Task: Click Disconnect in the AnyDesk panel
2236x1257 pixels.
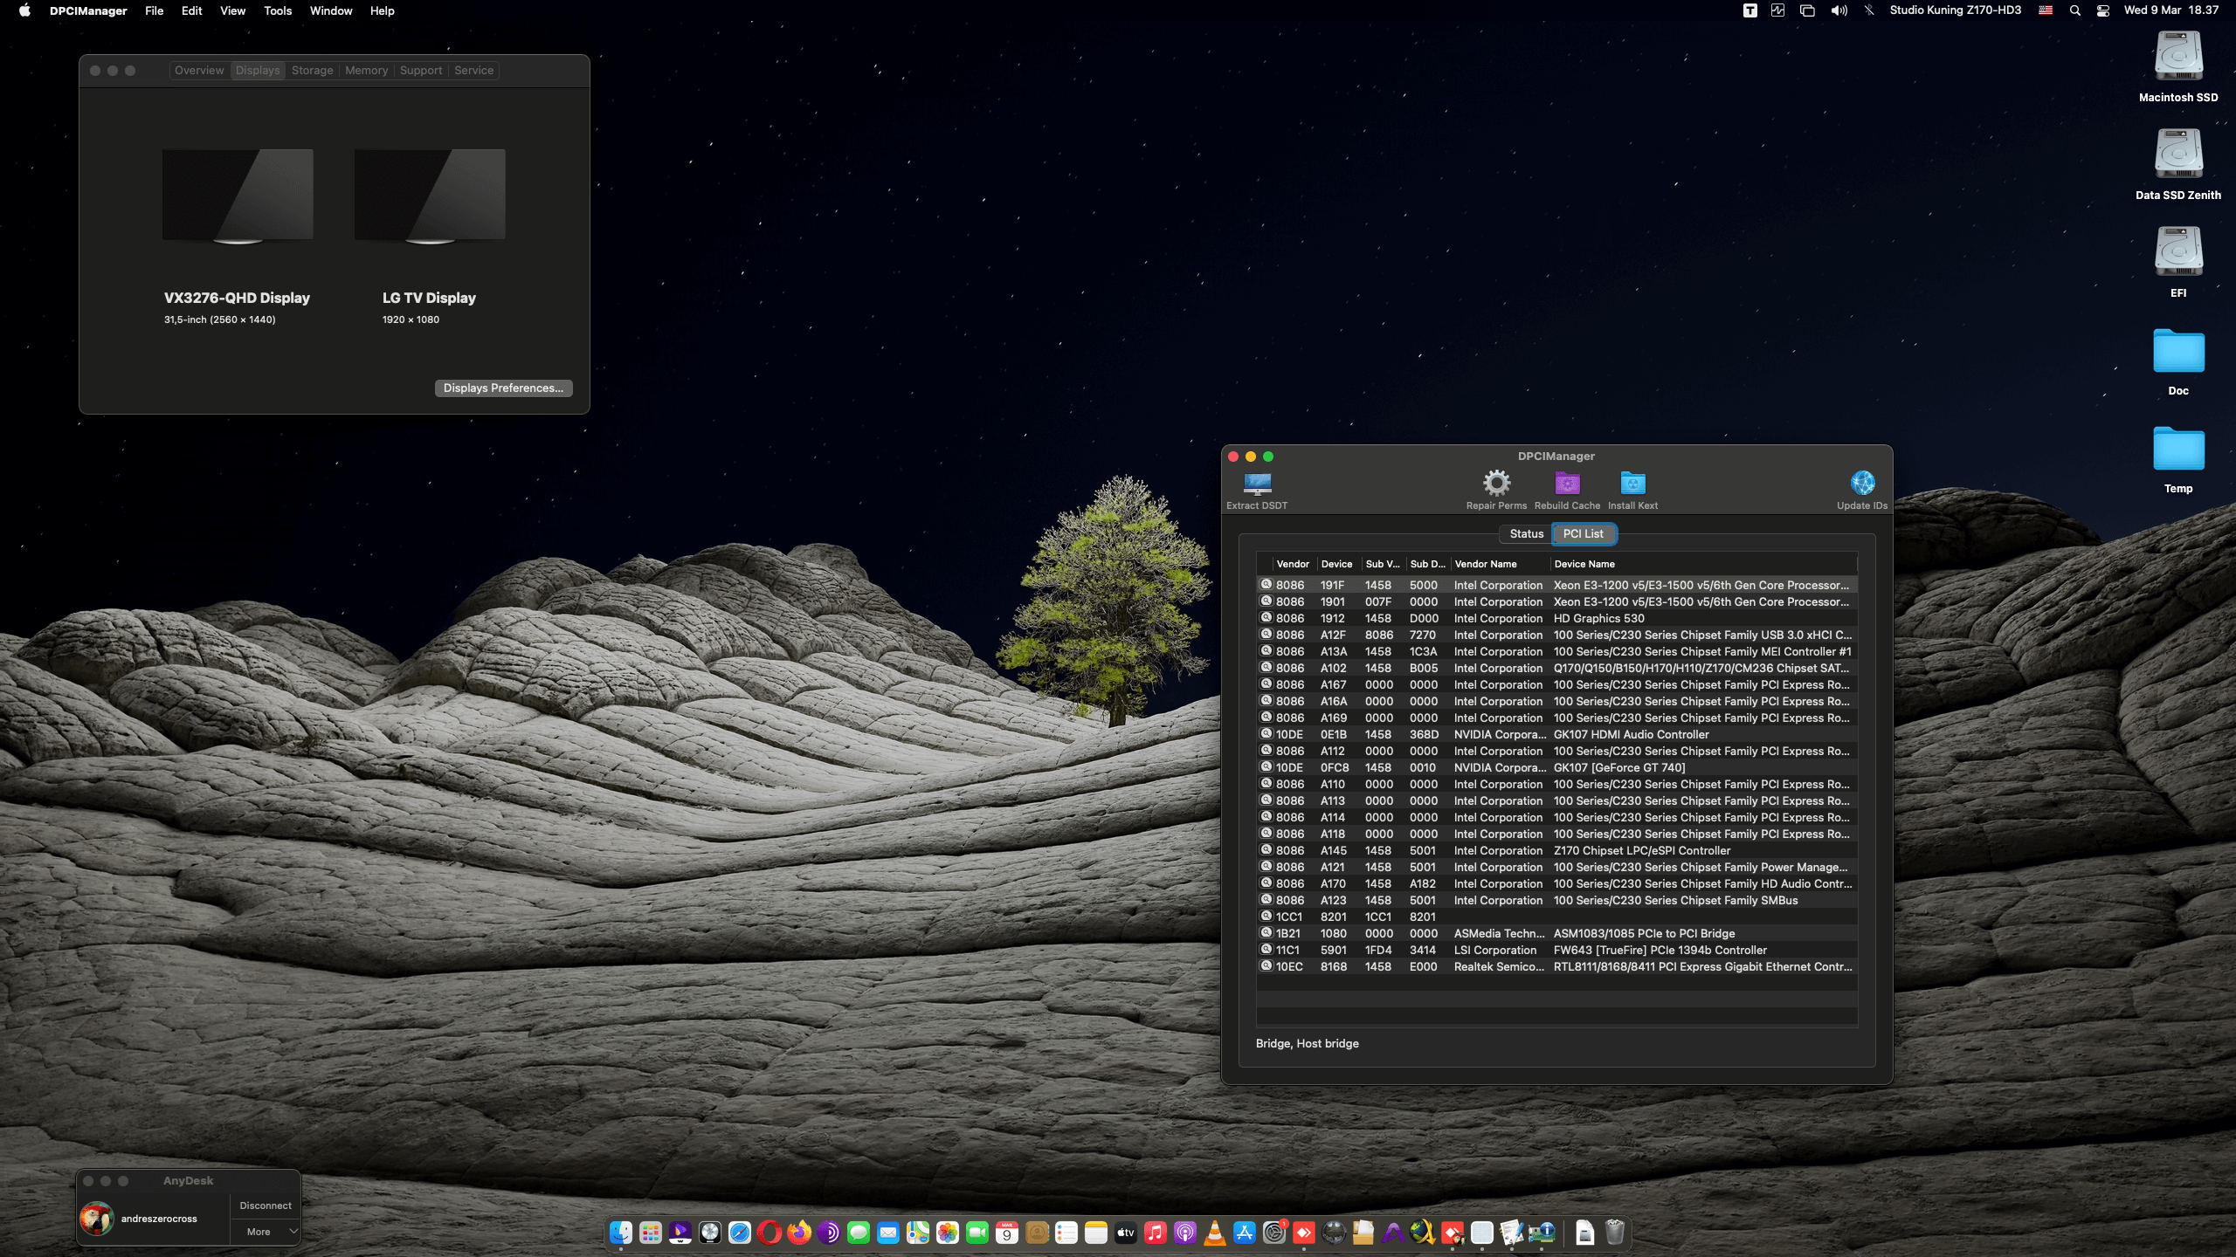Action: click(265, 1205)
